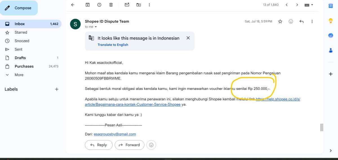The width and height of the screenshot is (338, 160).
Task: Click the Compose button
Action: coord(19,8)
